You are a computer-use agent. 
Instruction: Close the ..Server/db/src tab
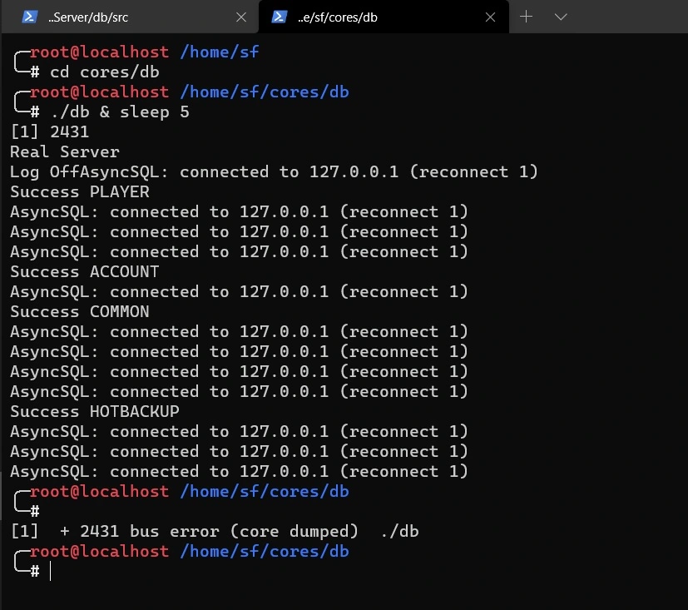tap(241, 17)
